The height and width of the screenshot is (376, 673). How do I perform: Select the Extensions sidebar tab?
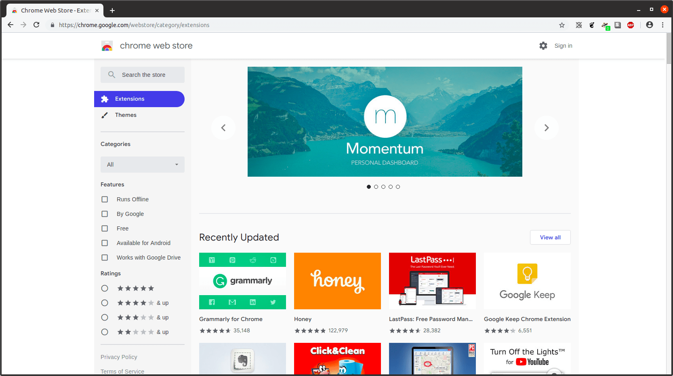tap(139, 99)
